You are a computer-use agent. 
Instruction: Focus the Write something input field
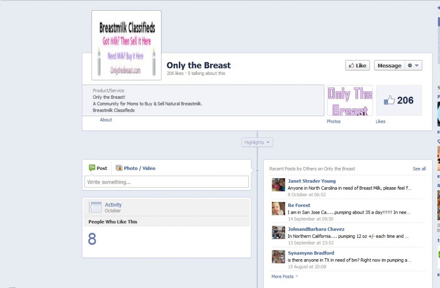tap(166, 182)
